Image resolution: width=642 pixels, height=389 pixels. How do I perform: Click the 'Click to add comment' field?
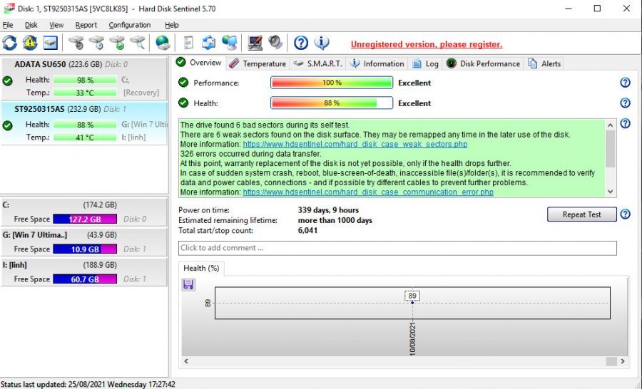point(397,248)
